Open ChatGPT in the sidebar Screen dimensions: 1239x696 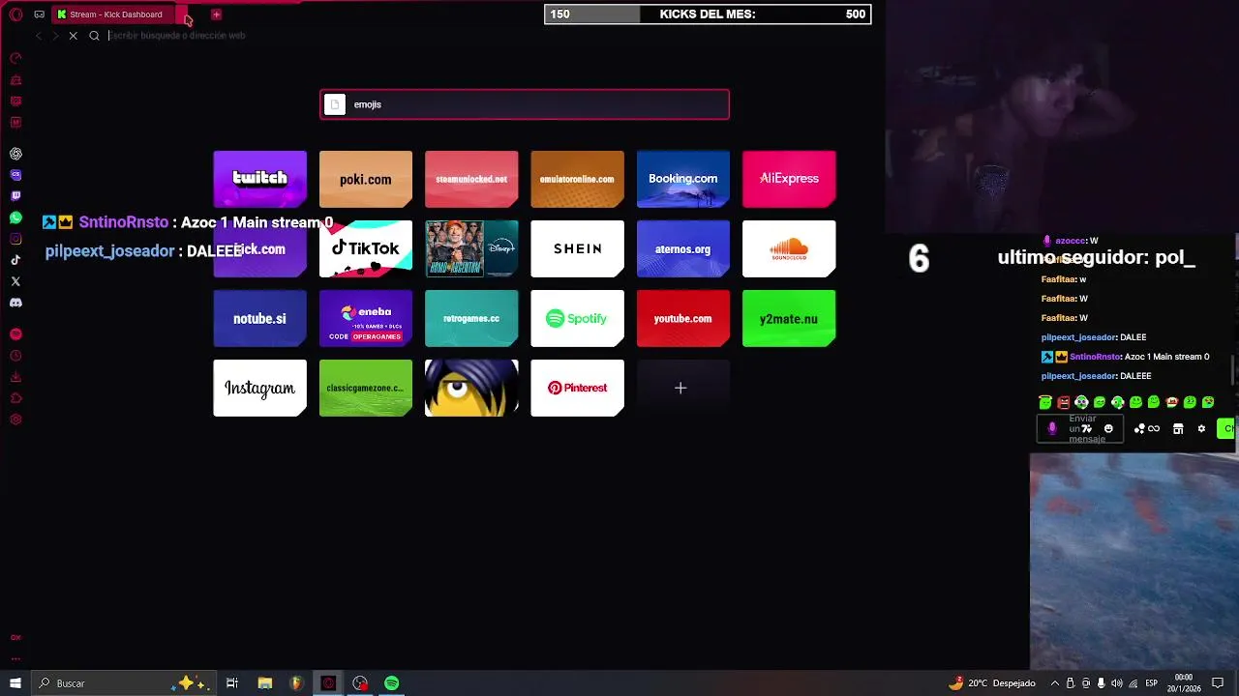[x=15, y=154]
